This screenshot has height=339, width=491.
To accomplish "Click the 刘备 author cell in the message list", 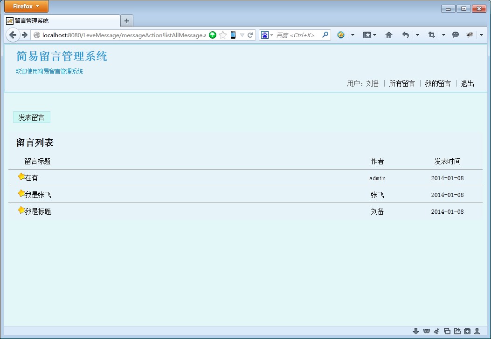I will [x=377, y=211].
